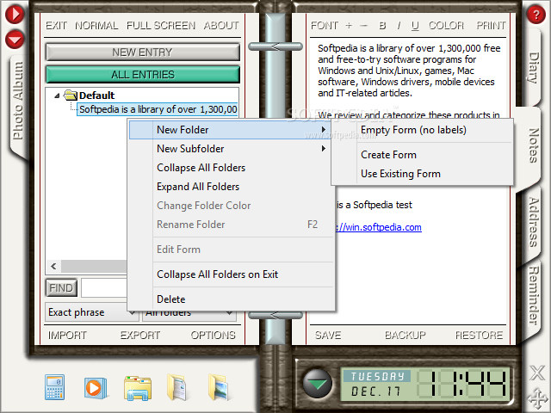Click the FIND button
This screenshot has height=413, width=551.
[61, 288]
